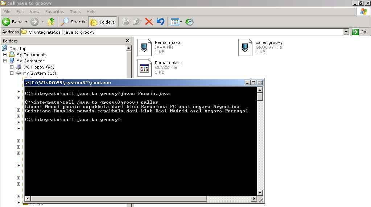Click the green Back arrow icon

pos(6,22)
